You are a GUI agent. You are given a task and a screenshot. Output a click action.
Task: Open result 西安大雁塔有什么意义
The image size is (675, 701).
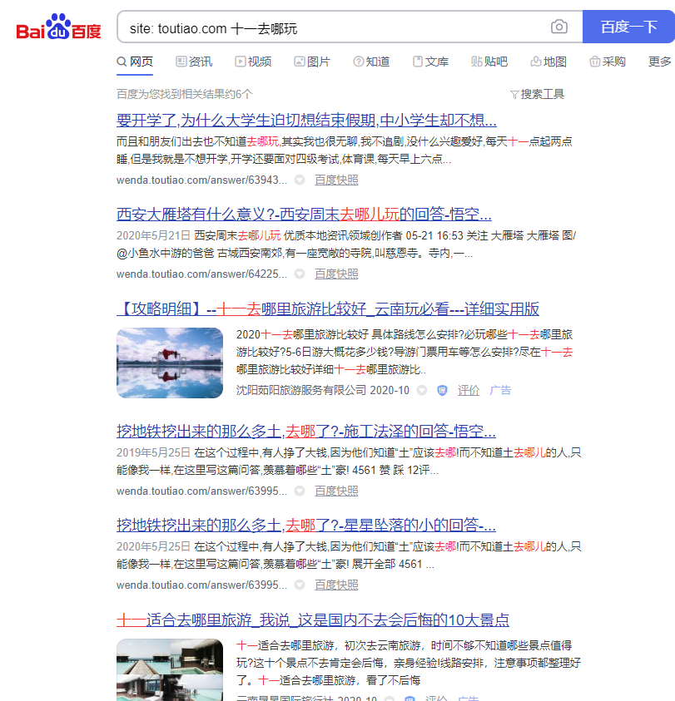tap(304, 215)
